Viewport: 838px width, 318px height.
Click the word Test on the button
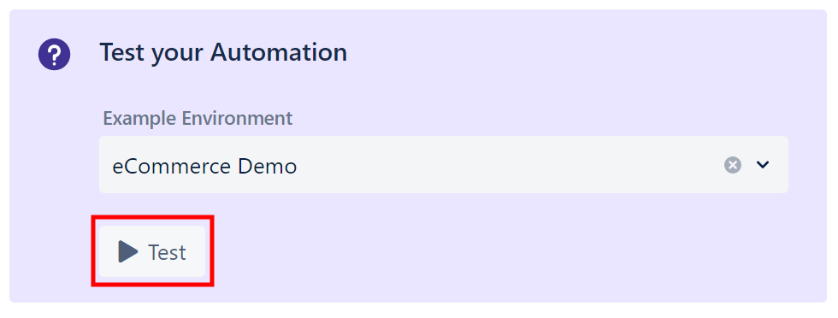(168, 252)
